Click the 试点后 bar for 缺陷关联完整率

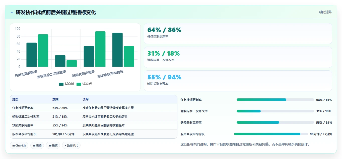tap(100, 49)
